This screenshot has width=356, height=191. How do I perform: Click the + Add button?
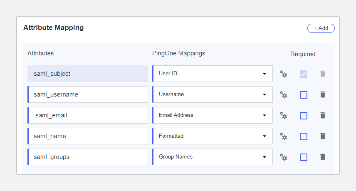(321, 28)
